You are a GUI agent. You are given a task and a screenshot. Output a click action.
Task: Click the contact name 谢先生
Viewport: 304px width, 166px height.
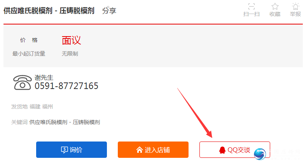tap(44, 78)
